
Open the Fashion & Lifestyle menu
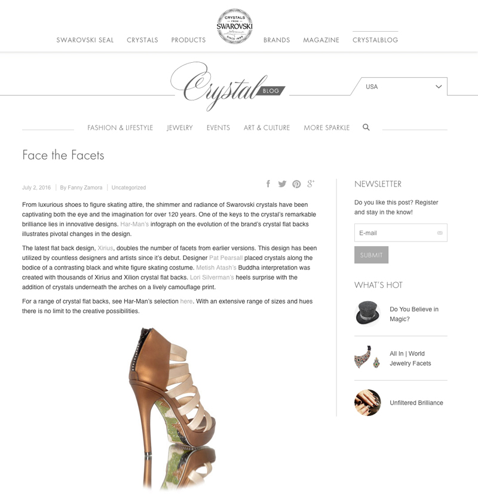[x=120, y=128]
